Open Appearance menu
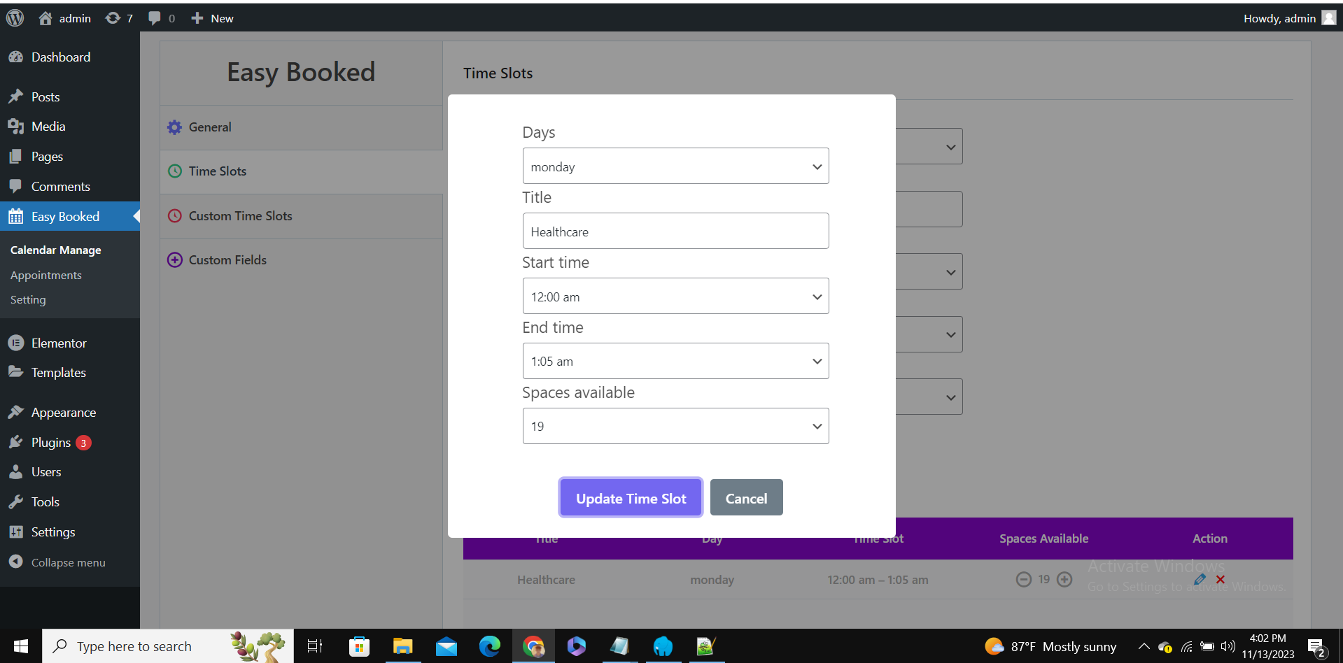This screenshot has height=663, width=1343. pyautogui.click(x=70, y=413)
